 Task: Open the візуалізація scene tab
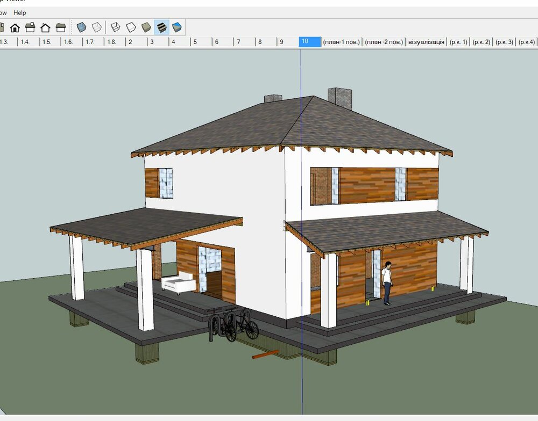[x=426, y=42]
